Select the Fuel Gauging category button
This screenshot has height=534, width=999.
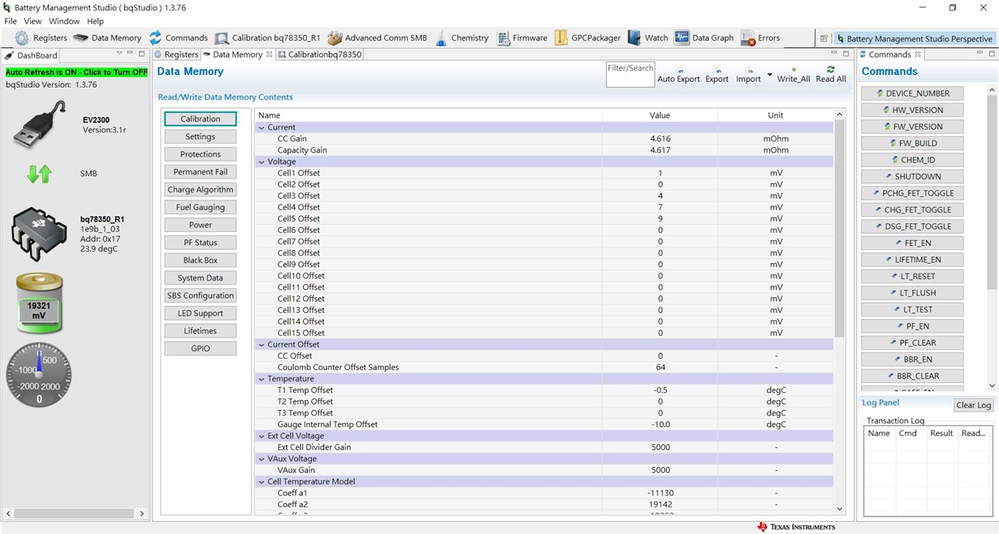coord(200,207)
